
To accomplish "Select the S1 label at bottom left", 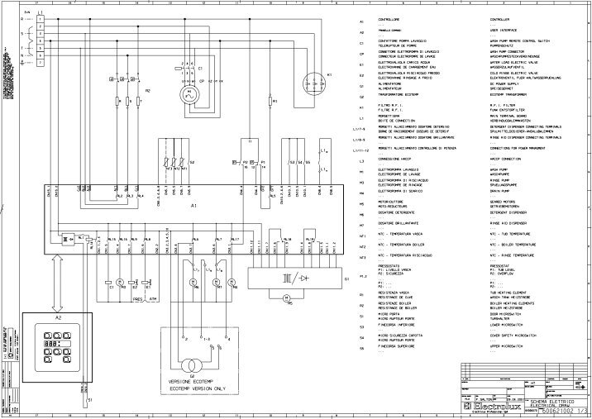I will (x=90, y=399).
